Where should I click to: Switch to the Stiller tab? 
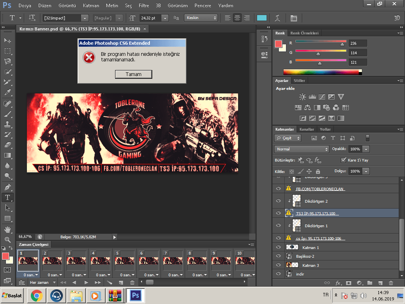coord(299,81)
